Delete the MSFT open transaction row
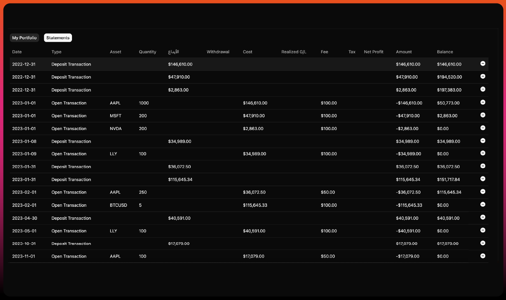 (483, 115)
